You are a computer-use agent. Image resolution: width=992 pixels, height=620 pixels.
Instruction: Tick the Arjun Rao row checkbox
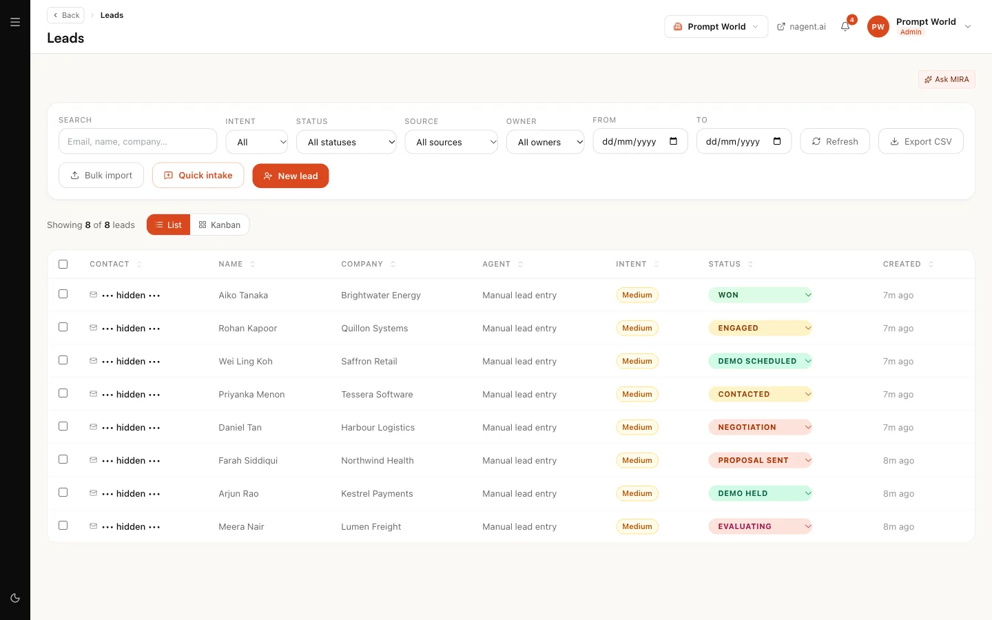pos(63,493)
